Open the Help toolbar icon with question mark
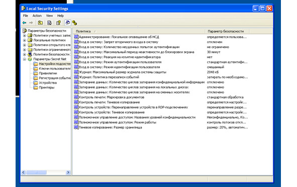Viewport: 297px width, 187px height. (58, 23)
